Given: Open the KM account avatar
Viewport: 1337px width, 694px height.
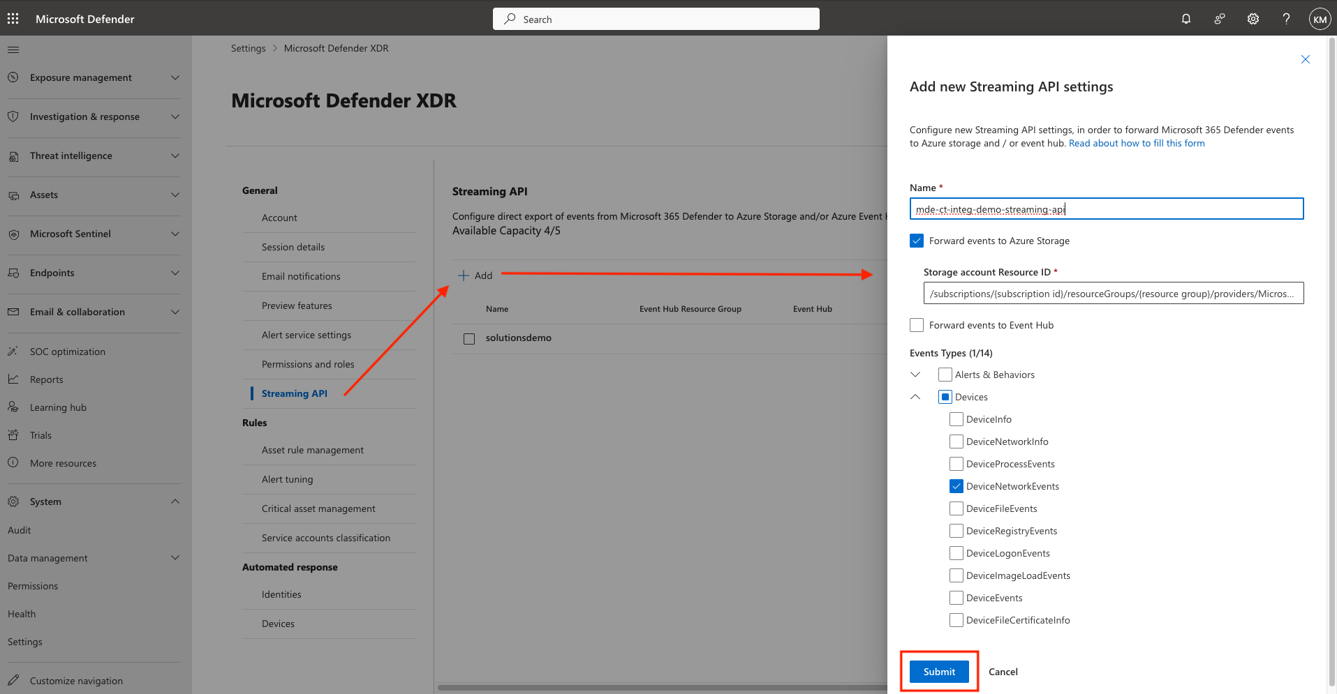Looking at the screenshot, I should pyautogui.click(x=1319, y=19).
